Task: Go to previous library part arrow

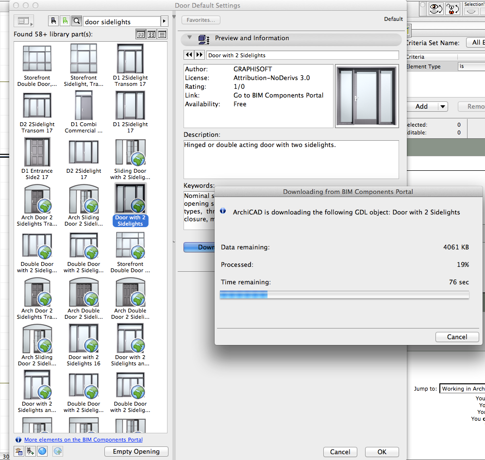Action: (189, 55)
